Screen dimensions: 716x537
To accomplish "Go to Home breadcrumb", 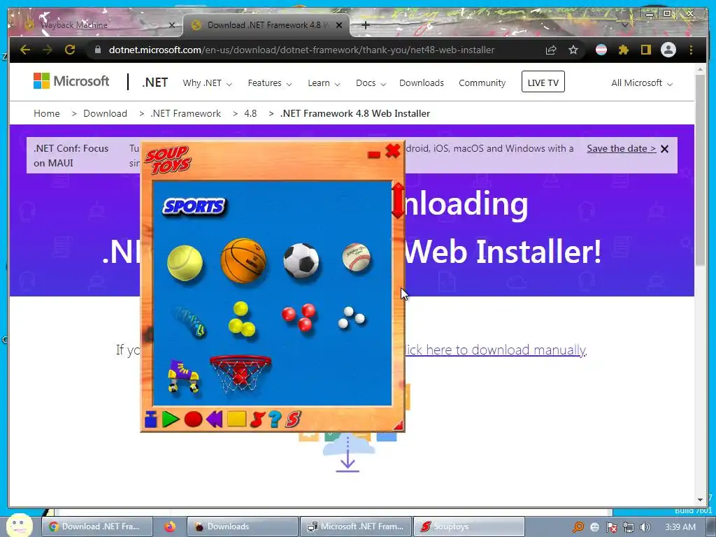I will tap(47, 113).
